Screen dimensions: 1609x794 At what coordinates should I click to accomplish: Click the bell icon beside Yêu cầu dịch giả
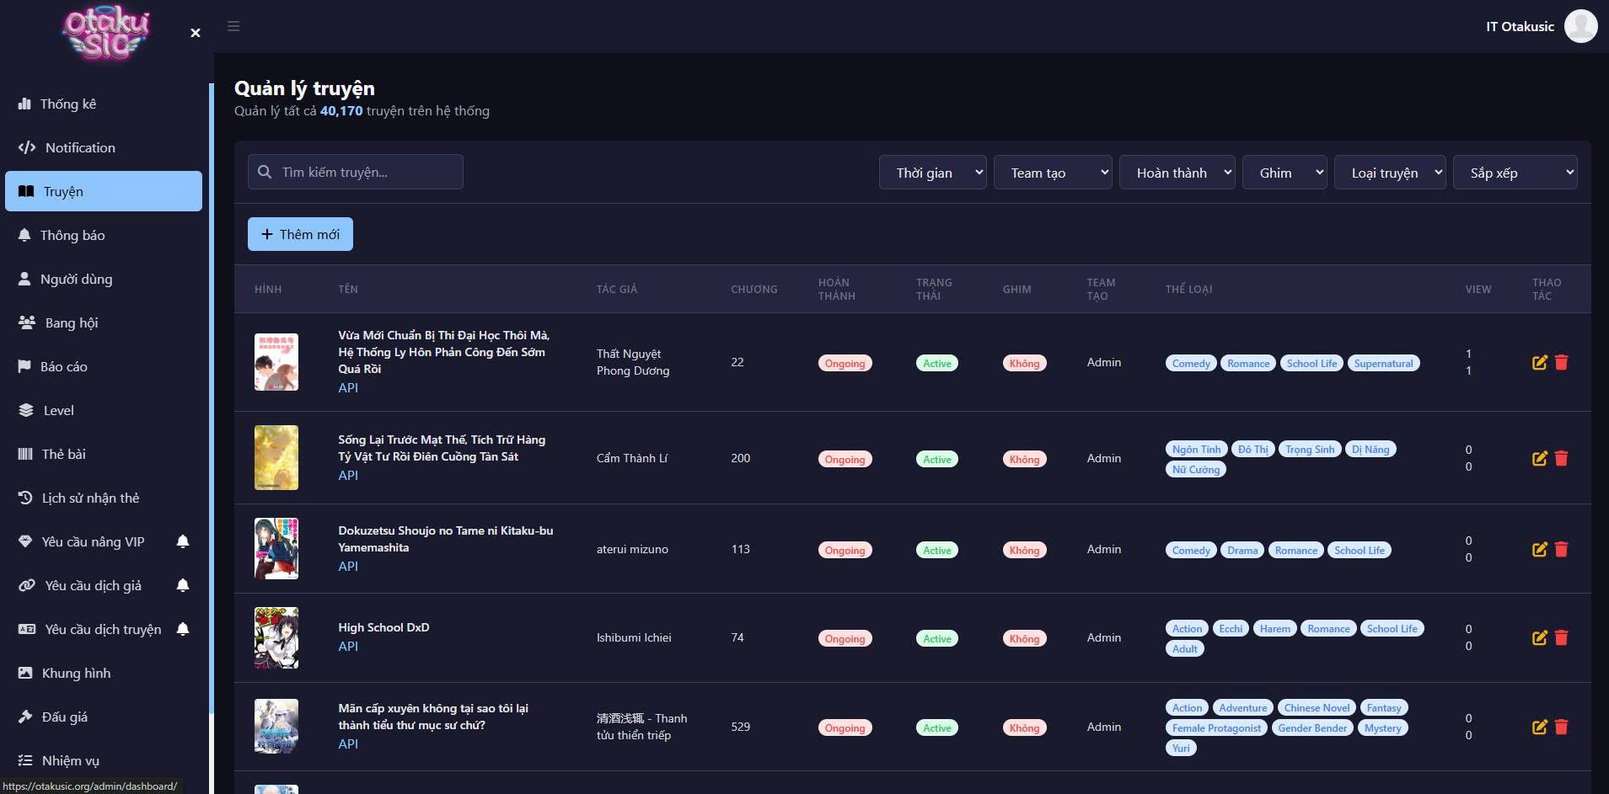(183, 585)
